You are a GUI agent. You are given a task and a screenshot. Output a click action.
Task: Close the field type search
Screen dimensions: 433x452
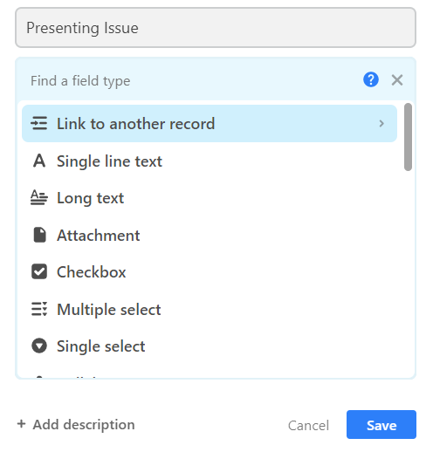397,80
